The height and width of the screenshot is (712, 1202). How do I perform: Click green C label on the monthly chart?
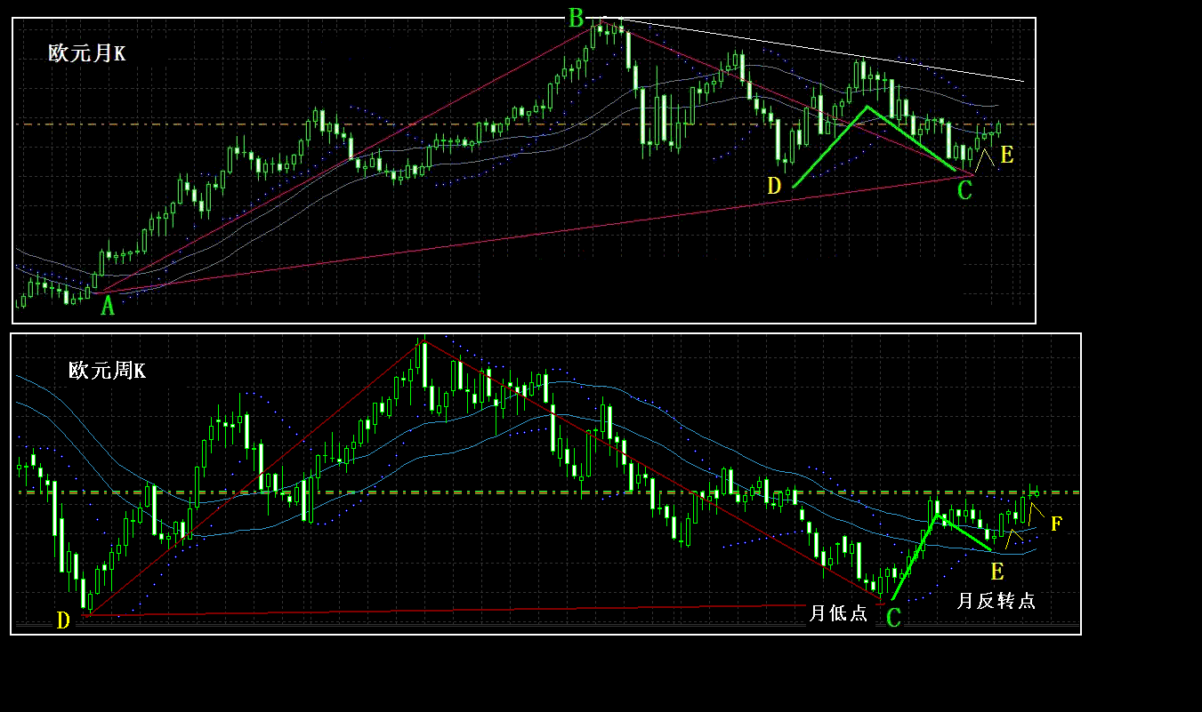(x=964, y=190)
